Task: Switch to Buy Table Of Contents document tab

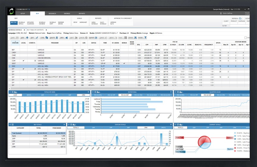Action: (35, 30)
